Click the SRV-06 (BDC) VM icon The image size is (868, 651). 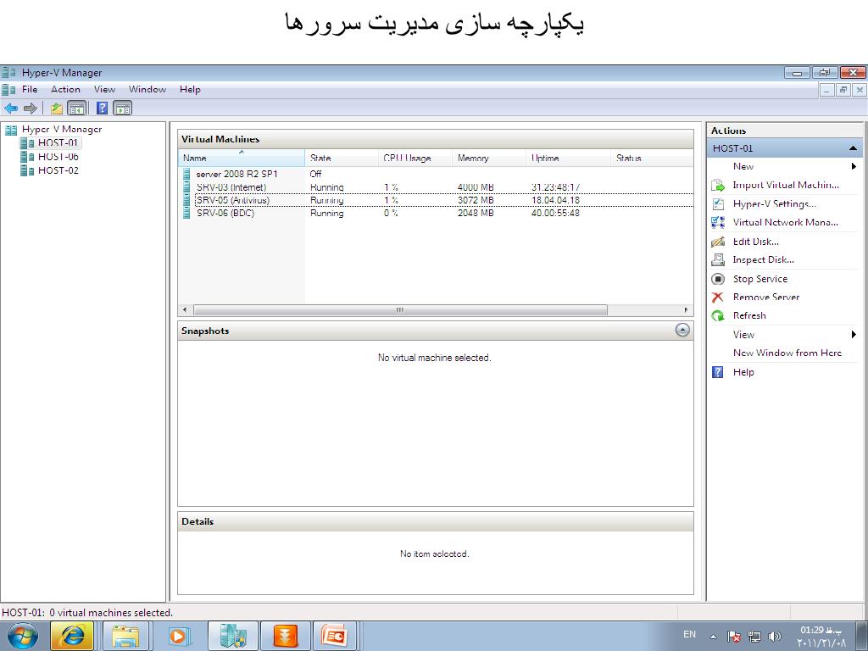pyautogui.click(x=187, y=213)
